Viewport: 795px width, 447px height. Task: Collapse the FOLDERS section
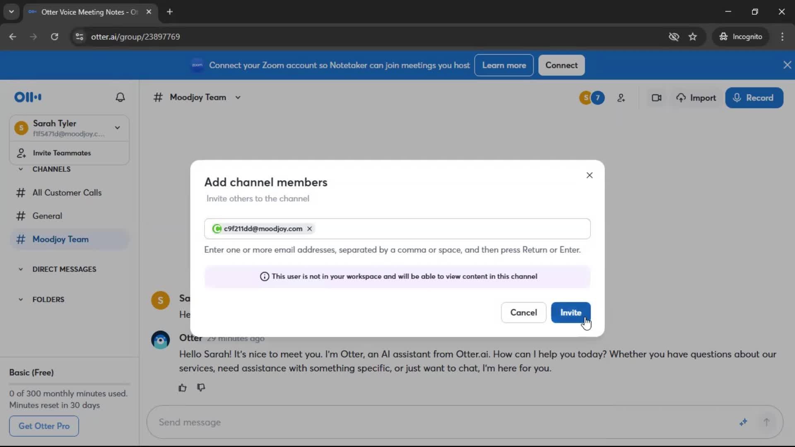pos(21,300)
